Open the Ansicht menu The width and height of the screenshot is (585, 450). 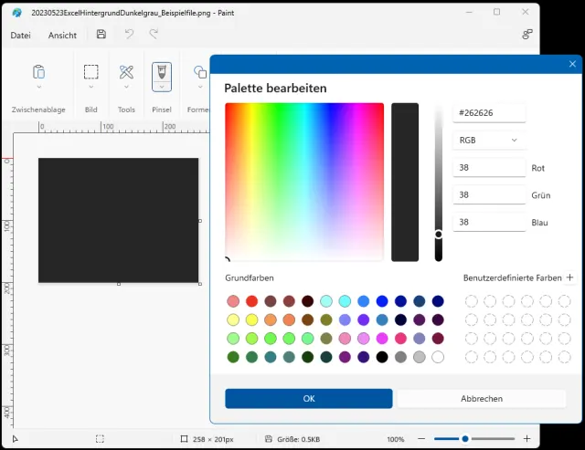[x=62, y=35]
